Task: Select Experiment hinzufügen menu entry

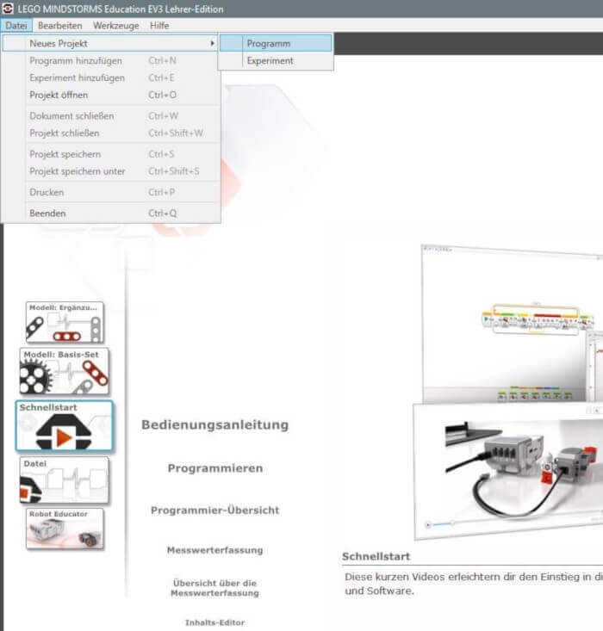Action: tap(110, 77)
